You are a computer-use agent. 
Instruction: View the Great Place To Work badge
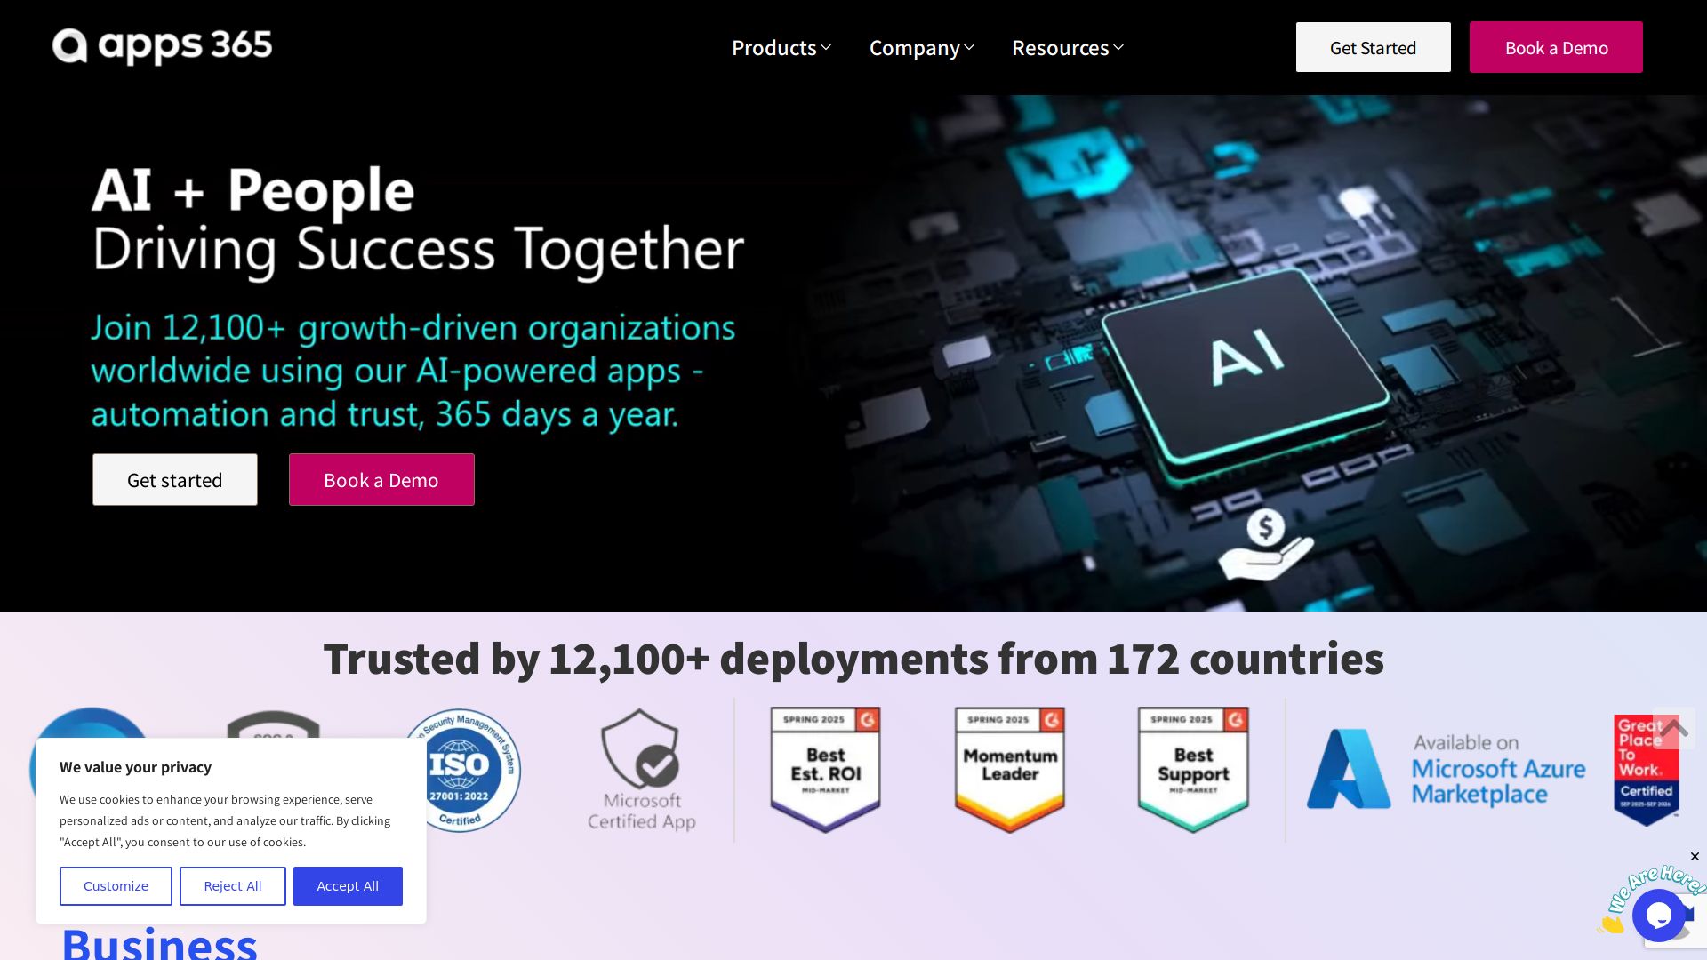click(x=1647, y=770)
